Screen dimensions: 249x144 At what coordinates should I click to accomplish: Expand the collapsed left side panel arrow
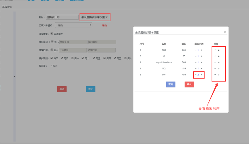click(14, 76)
